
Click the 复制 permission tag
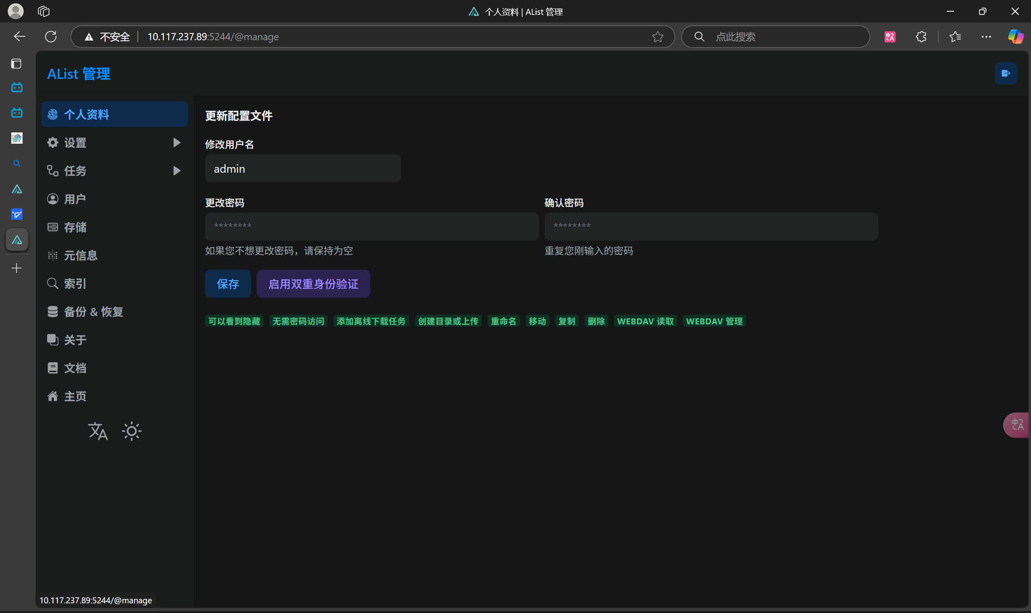coord(567,321)
